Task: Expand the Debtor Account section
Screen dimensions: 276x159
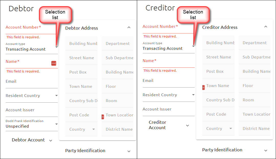Action: [x=51, y=140]
